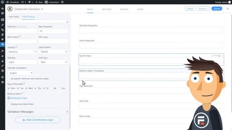
Task: Open Tools wrench icon in sidebar
Action: click(x=3, y=66)
